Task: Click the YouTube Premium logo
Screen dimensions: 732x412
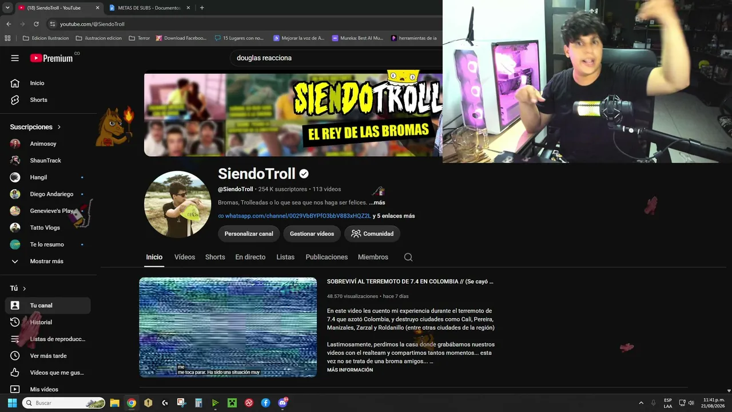Action: point(51,58)
